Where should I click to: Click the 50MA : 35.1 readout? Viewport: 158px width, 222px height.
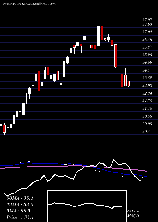click(x=20, y=198)
